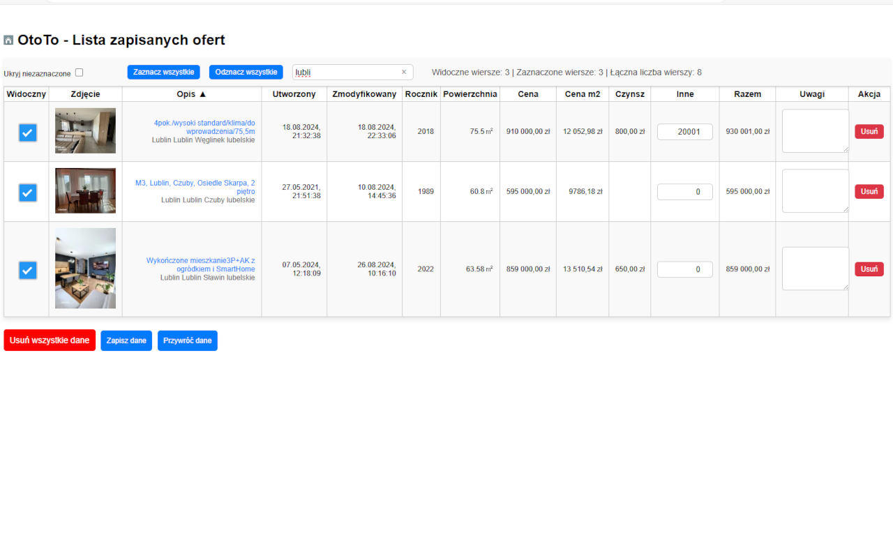Image resolution: width=893 pixels, height=558 pixels.
Task: Toggle the Ukryj niezaznaczone checkbox
Action: (79, 73)
